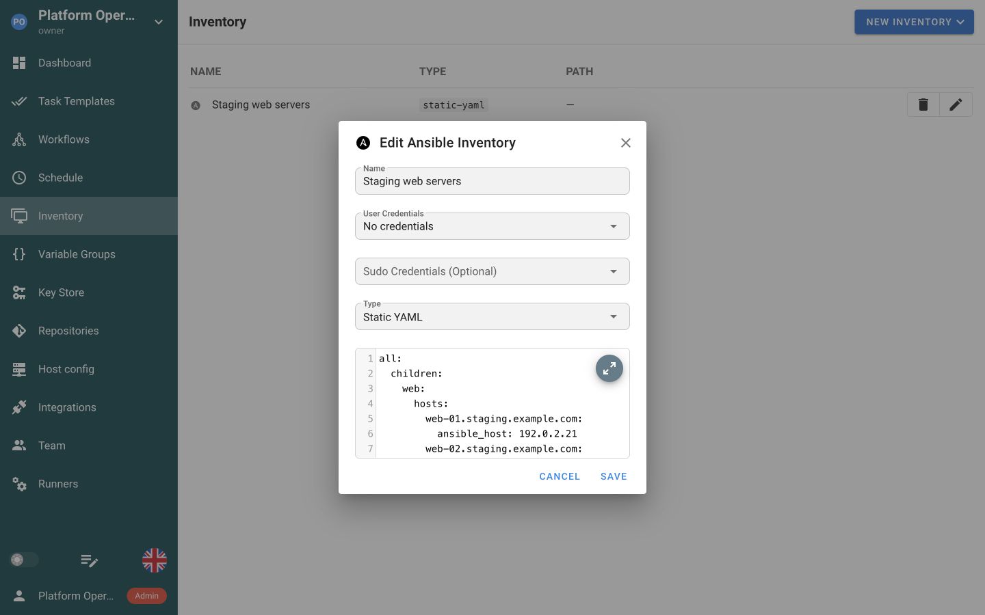Viewport: 985px width, 615px height.
Task: Click the PATH column header
Action: [579, 71]
